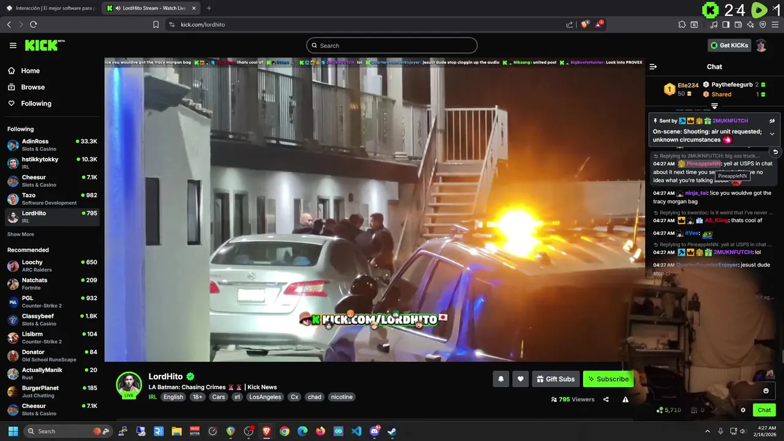Open AdinRoss channel in Following list
Screen dimensions: 784x441
[52, 145]
